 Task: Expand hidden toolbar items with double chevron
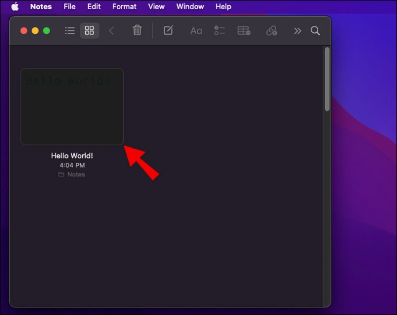pos(297,31)
